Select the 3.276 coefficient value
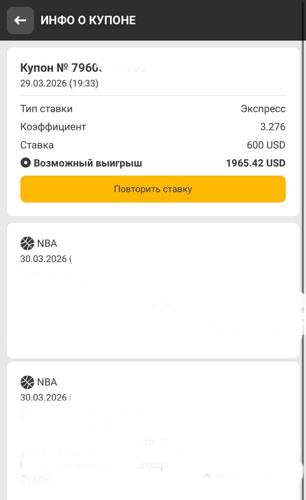 click(x=273, y=127)
